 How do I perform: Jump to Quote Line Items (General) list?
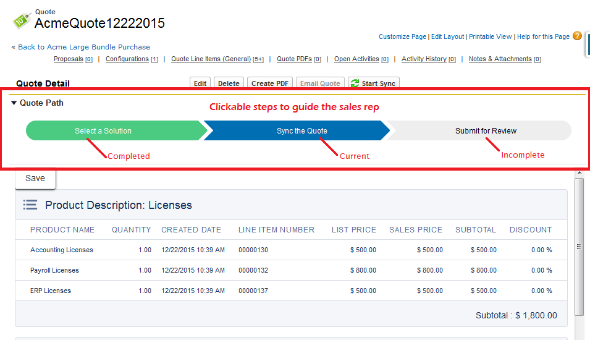[217, 59]
